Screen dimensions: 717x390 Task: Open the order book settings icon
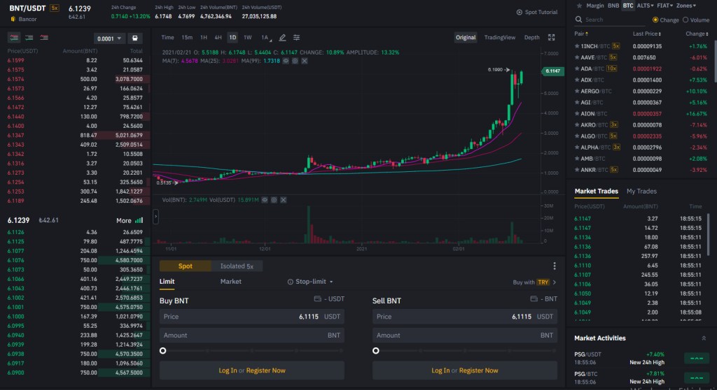[135, 38]
